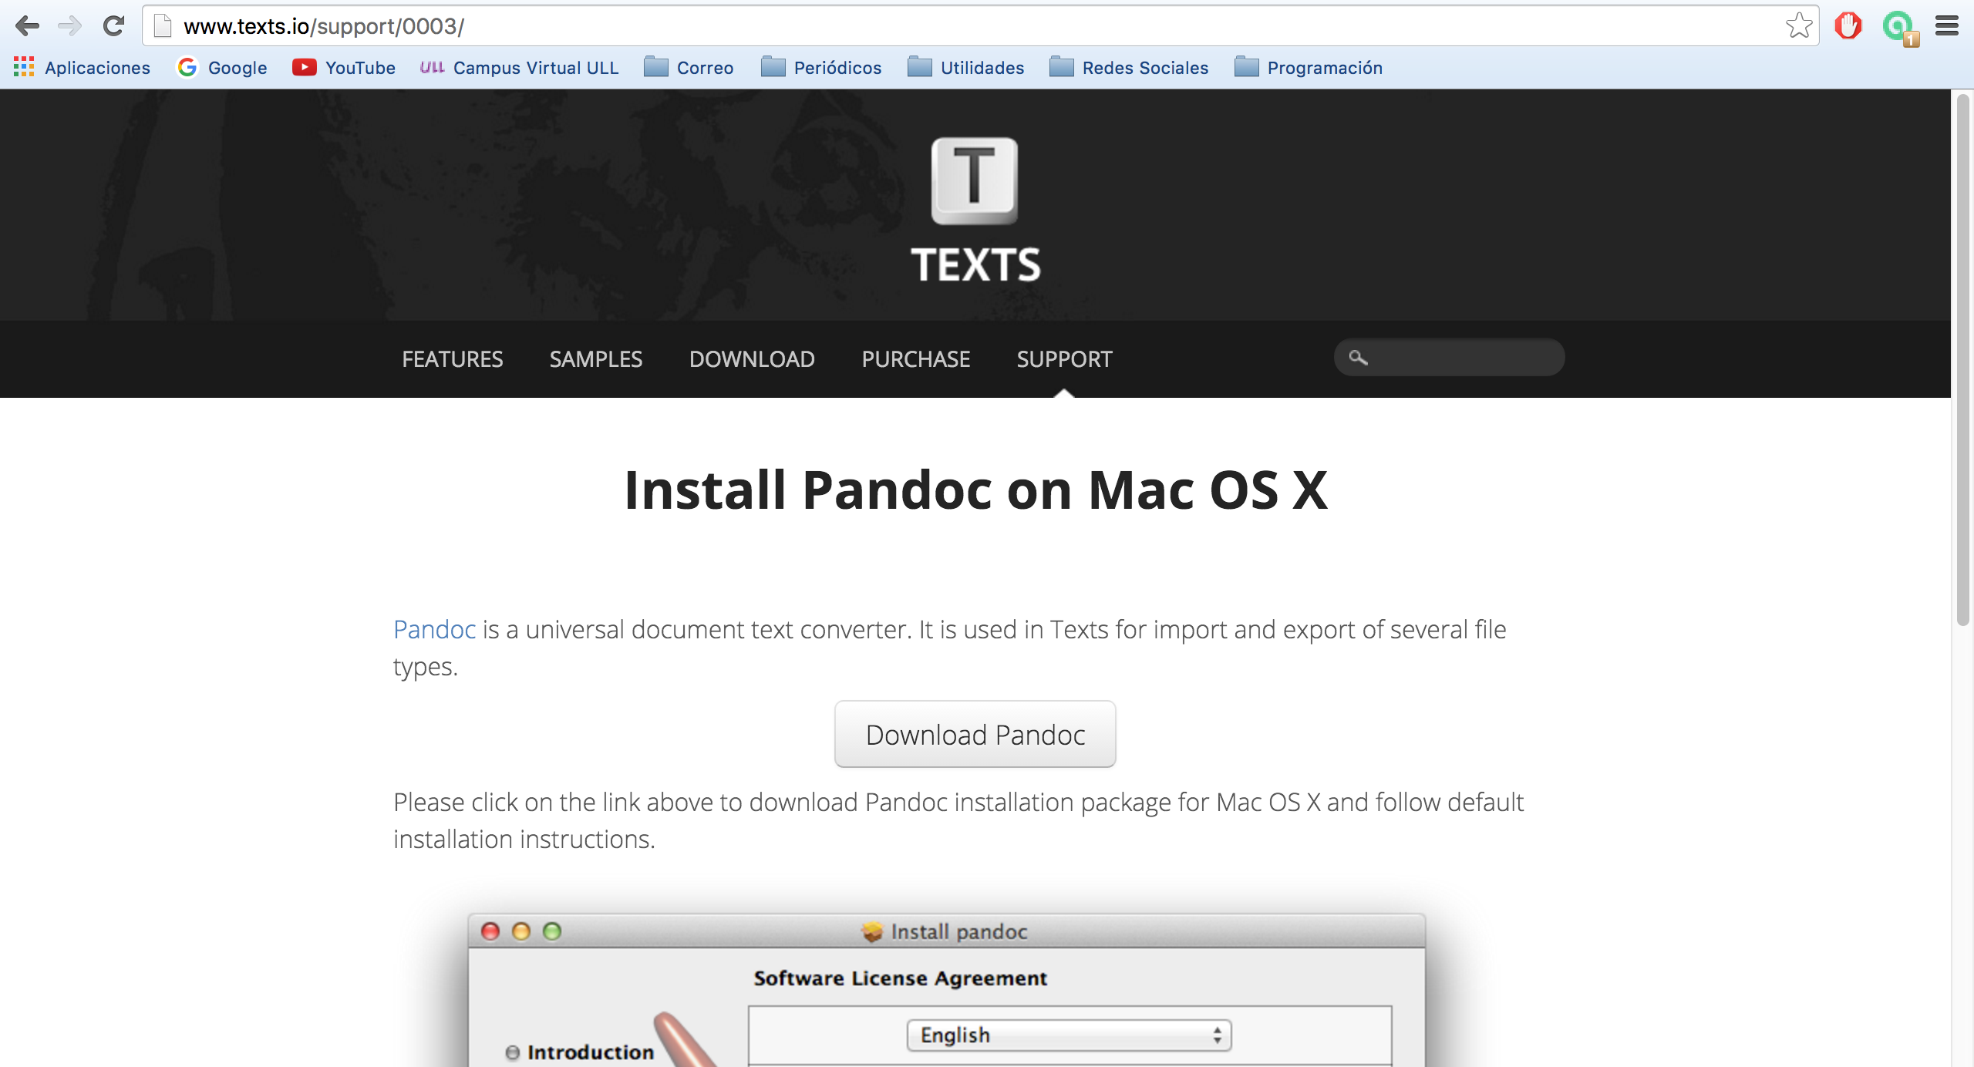Open the YouTube bookmark
This screenshot has width=1974, height=1067.
coord(344,68)
